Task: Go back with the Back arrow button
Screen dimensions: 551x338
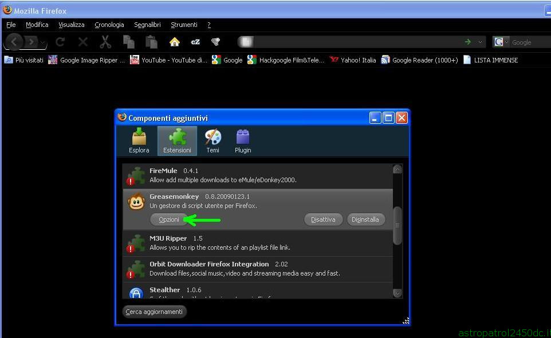Action: pyautogui.click(x=14, y=42)
